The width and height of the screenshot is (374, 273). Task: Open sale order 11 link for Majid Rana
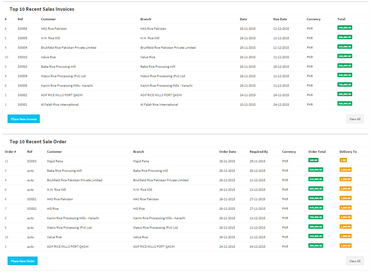point(6,161)
